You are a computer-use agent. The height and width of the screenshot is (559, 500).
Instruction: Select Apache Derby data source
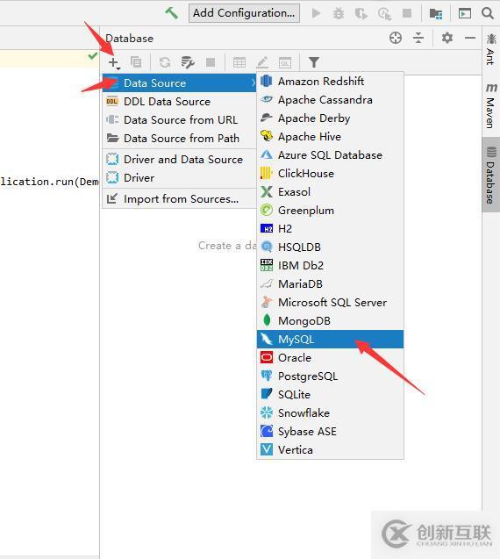[330, 118]
